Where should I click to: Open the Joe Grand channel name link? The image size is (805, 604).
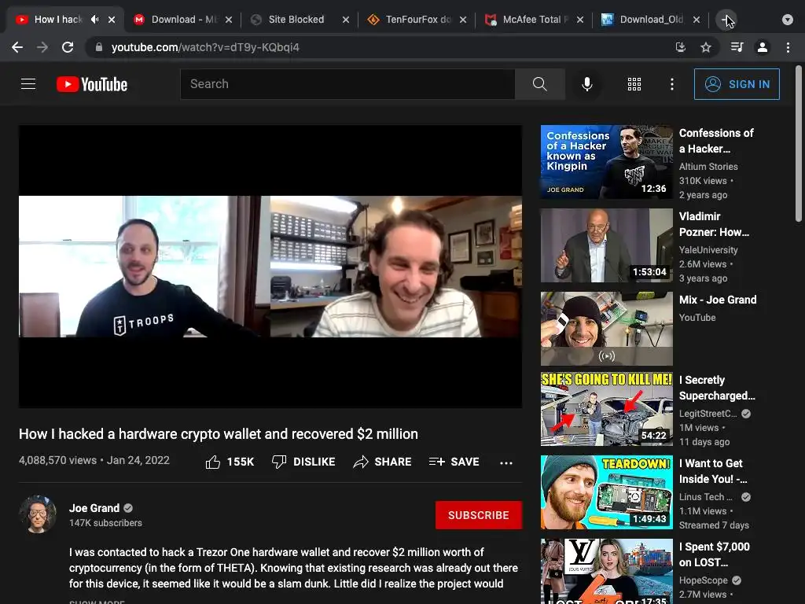[94, 508]
